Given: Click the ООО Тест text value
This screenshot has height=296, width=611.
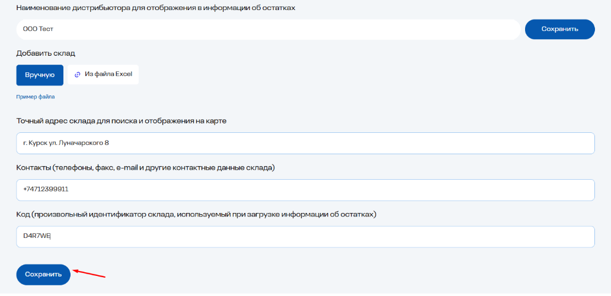Looking at the screenshot, I should 34,29.
